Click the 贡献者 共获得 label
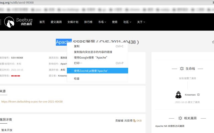This screenshot has height=133, width=214. [x=124, y=121]
